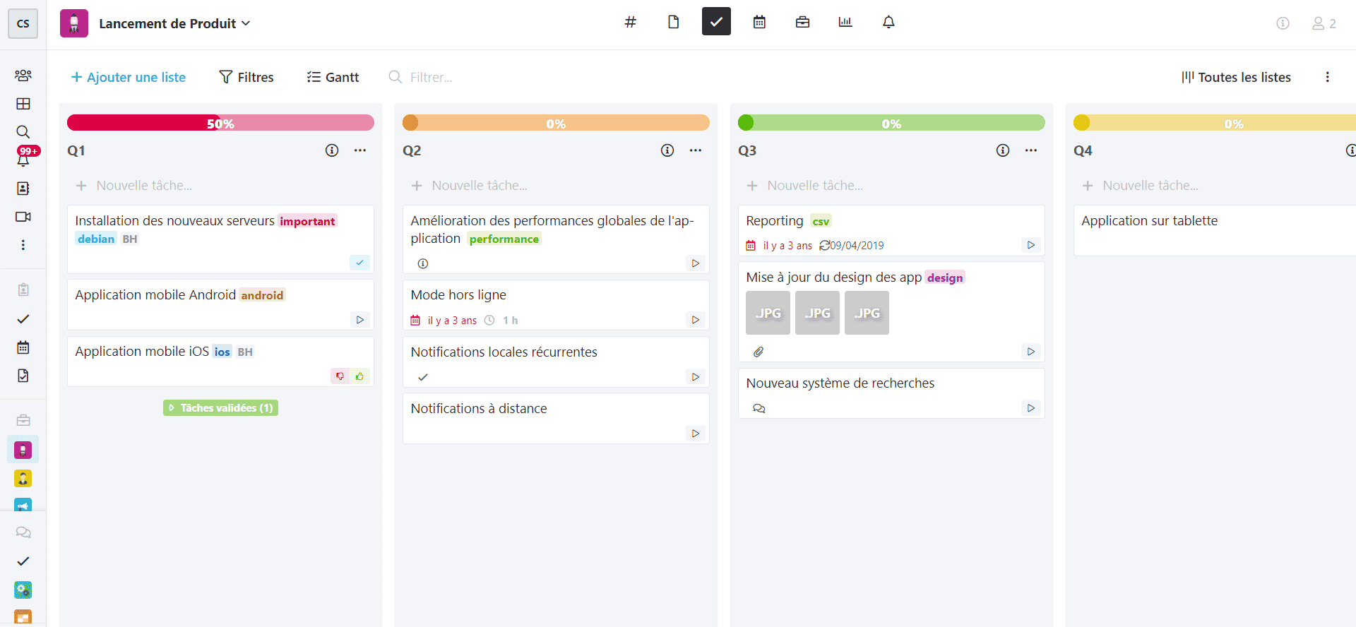
Task: Open the contacts sidebar icon
Action: pyautogui.click(x=23, y=189)
